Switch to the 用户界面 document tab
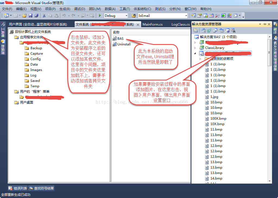This screenshot has width=278, height=198. pos(38,24)
